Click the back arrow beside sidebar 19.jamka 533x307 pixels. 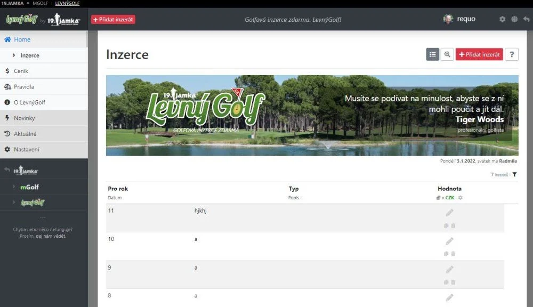[x=7, y=169]
